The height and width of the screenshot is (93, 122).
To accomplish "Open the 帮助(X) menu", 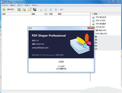I will (35, 5).
